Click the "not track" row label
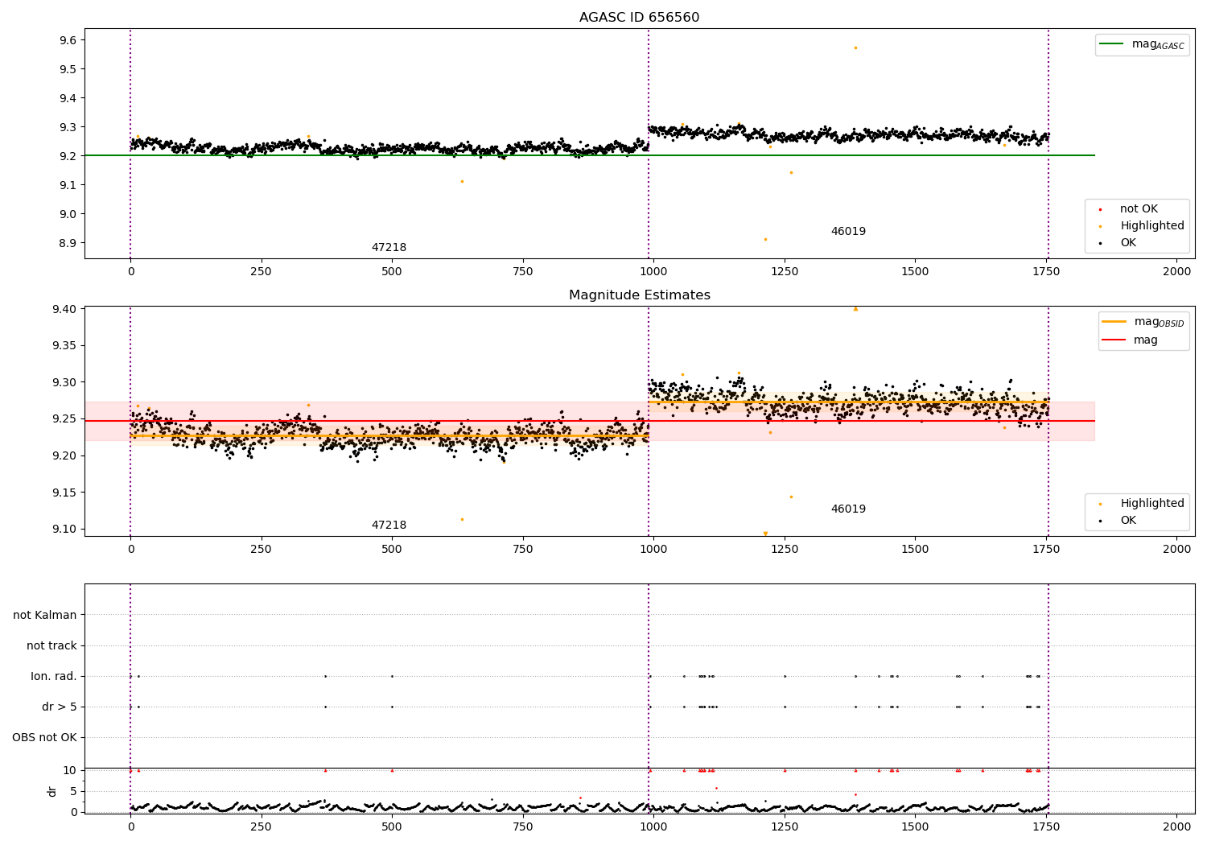The width and height of the screenshot is (1207, 845). click(51, 646)
